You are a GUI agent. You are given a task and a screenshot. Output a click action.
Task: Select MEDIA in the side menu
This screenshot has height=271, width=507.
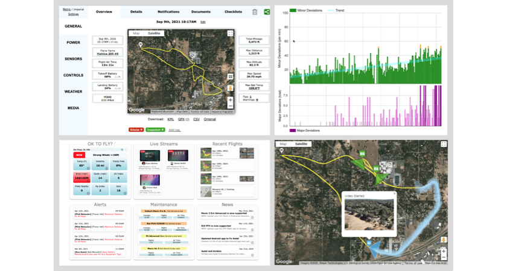[74, 108]
